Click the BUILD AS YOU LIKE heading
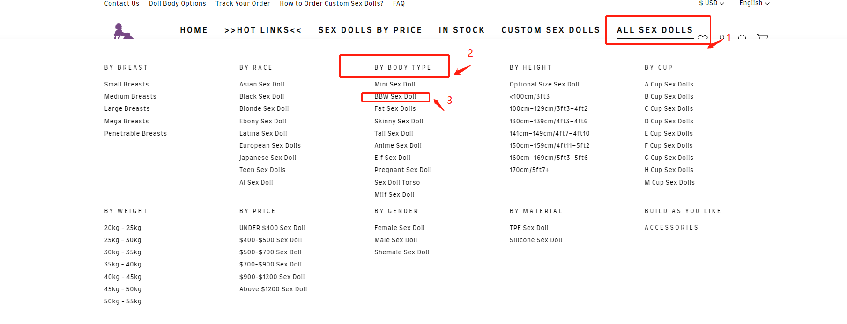The width and height of the screenshot is (847, 324). tap(683, 211)
